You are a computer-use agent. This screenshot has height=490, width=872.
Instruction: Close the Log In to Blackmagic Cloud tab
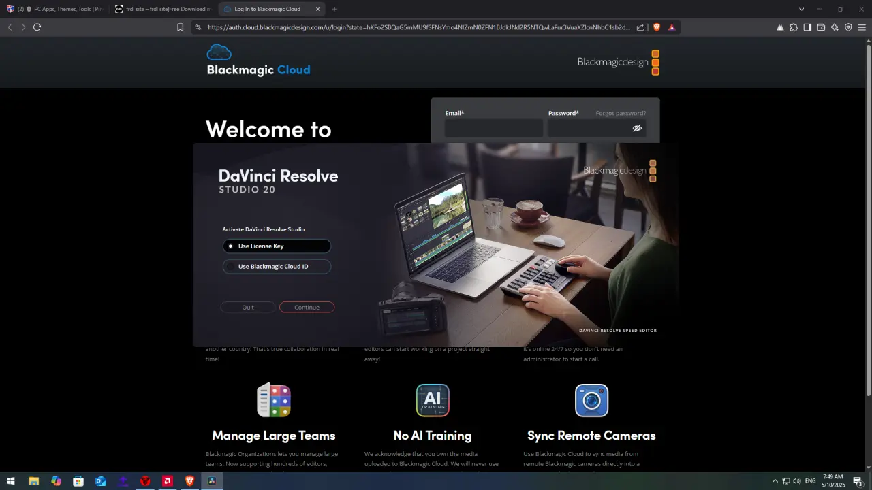(317, 9)
